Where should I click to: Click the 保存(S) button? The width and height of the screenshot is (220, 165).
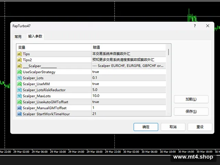pyautogui.click(x=191, y=111)
